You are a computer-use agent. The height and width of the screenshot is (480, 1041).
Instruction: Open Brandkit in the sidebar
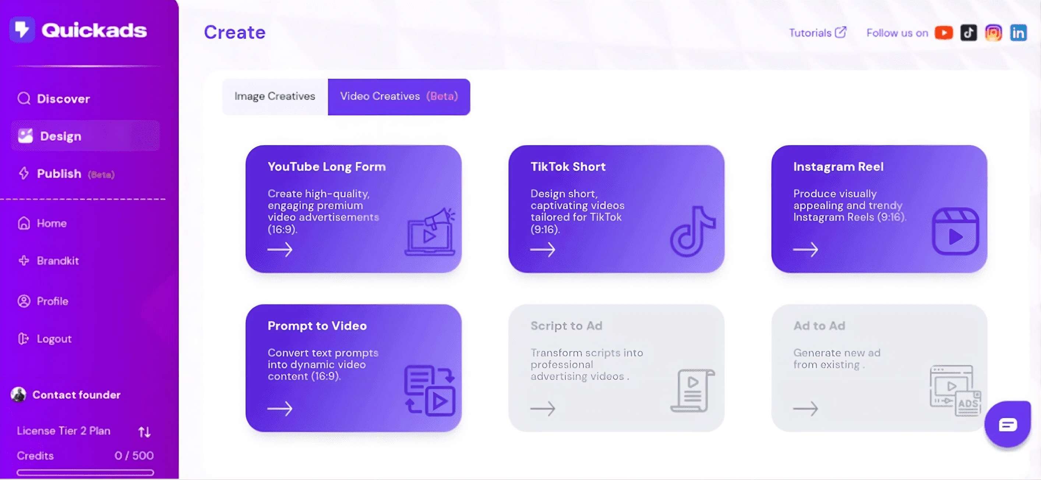point(58,261)
